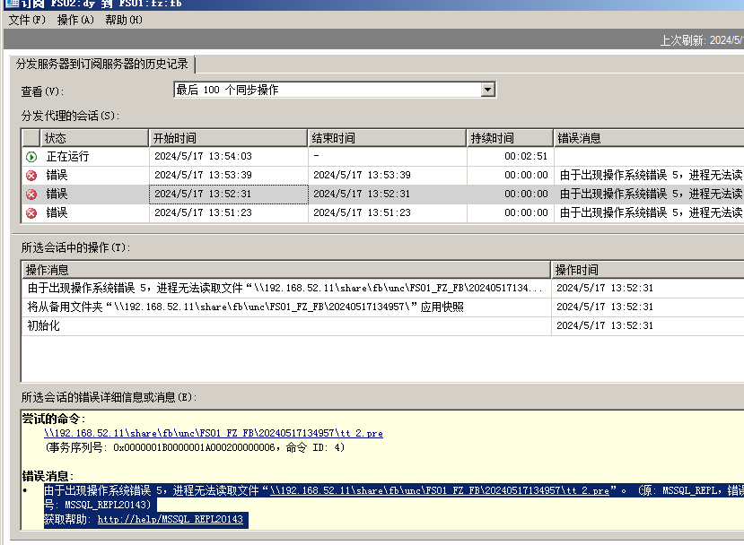Screen dimensions: 744x545
Task: Sort by 持续时间 column header
Action: click(510, 138)
